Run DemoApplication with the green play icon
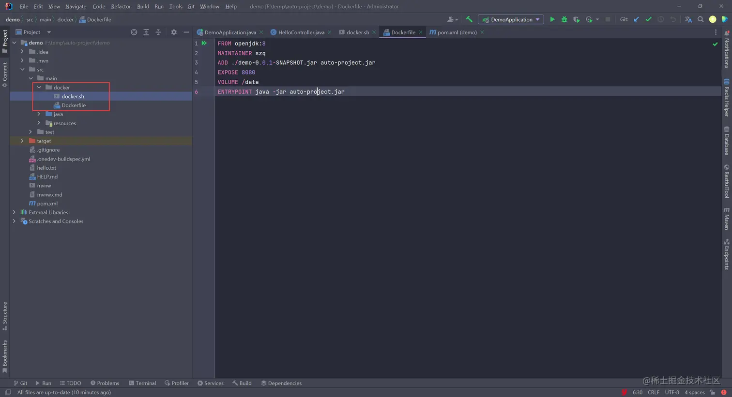Image resolution: width=732 pixels, height=397 pixels. click(x=552, y=19)
